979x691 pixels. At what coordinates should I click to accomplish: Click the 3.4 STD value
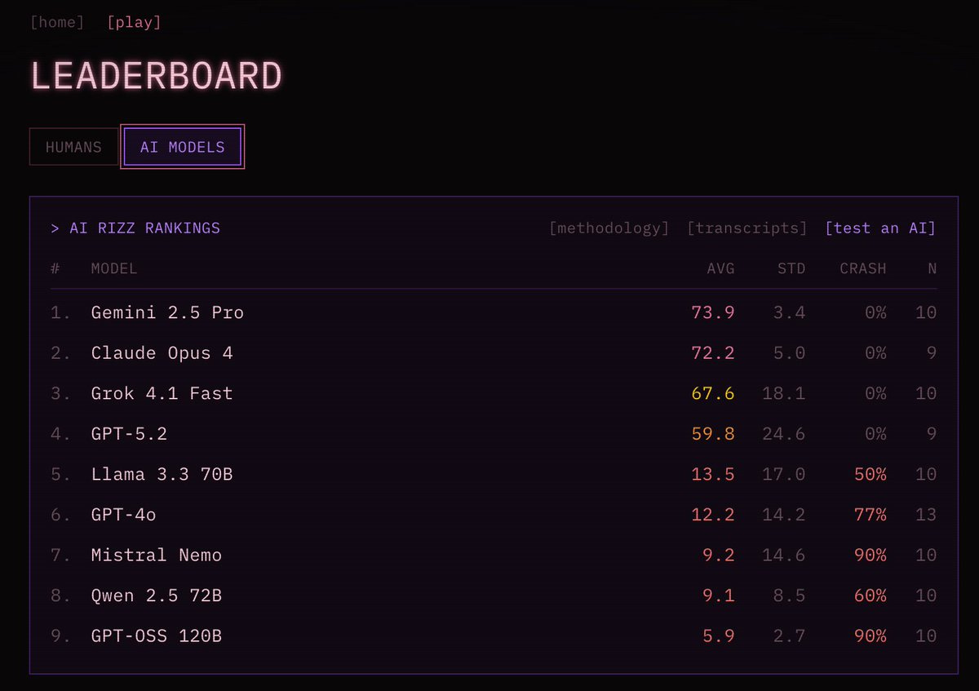(790, 312)
